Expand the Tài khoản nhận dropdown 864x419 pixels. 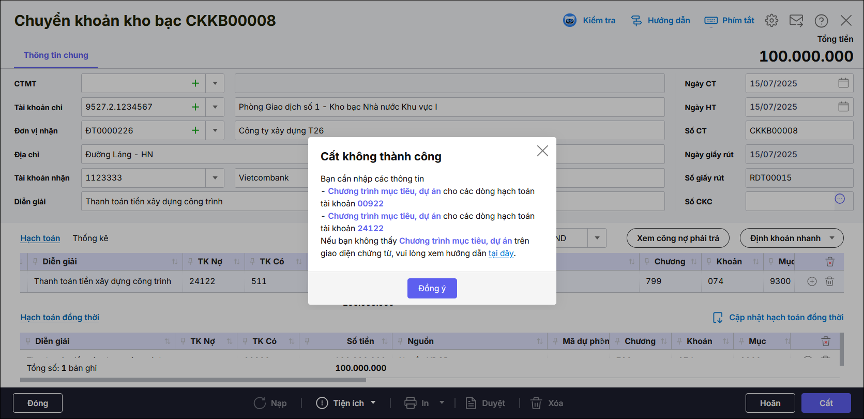click(215, 178)
